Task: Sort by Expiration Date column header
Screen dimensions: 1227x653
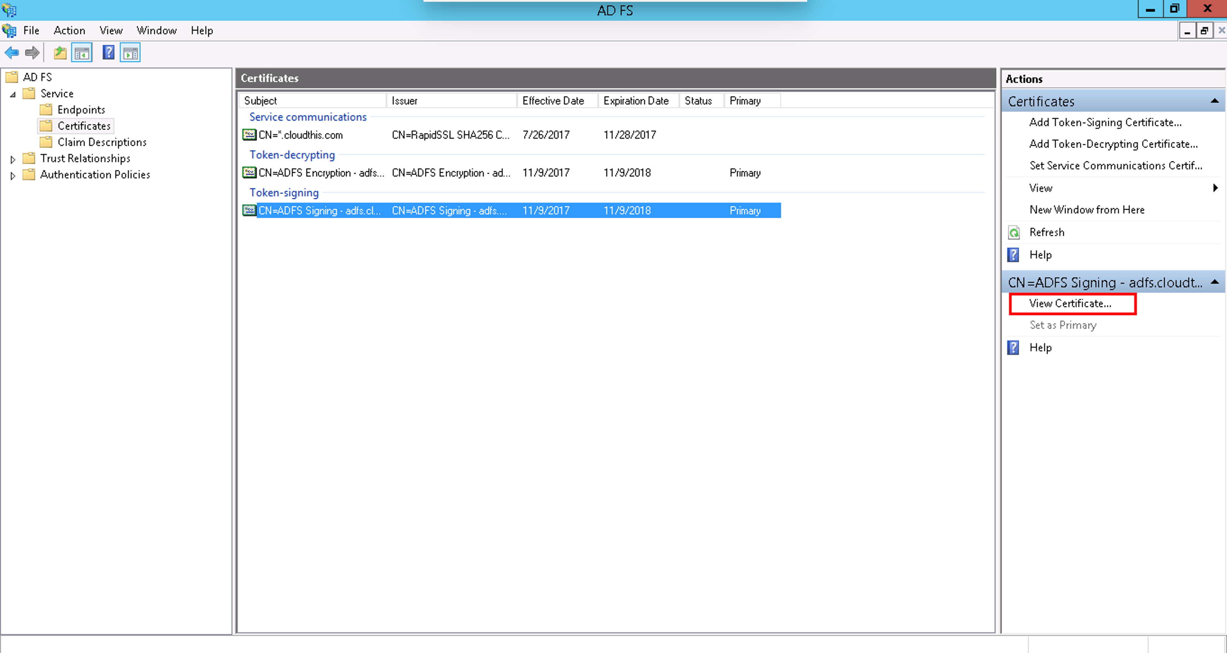Action: [639, 101]
